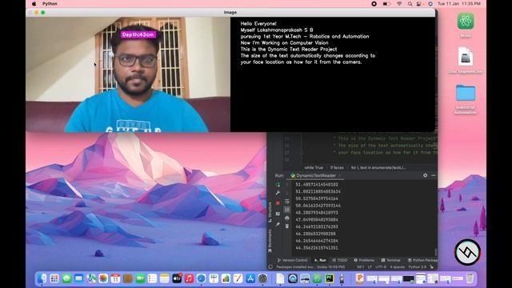This screenshot has width=512, height=288.
Task: Open the Python menu in menu bar
Action: coord(50,3)
